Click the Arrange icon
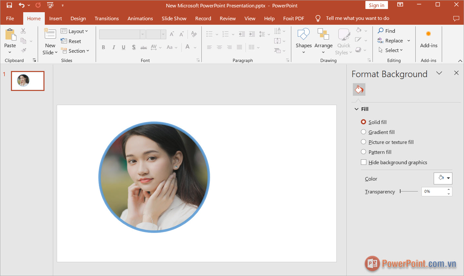The width and height of the screenshot is (464, 276). click(x=323, y=34)
